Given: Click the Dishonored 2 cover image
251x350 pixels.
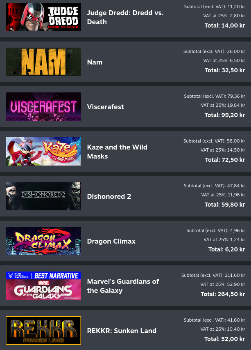Looking at the screenshot, I should [x=43, y=196].
